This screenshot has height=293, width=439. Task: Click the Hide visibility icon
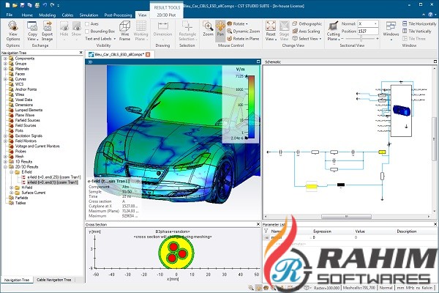point(64,30)
